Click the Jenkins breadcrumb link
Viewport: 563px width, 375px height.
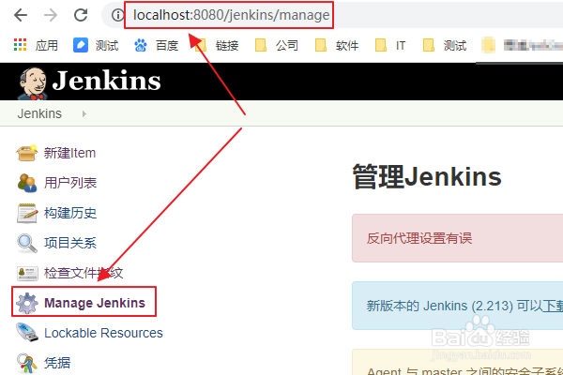pyautogui.click(x=39, y=113)
